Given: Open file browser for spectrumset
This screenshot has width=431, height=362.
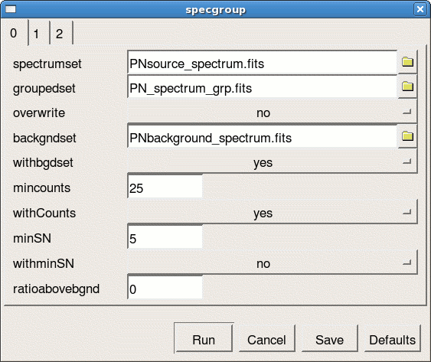Looking at the screenshot, I should pos(407,62).
